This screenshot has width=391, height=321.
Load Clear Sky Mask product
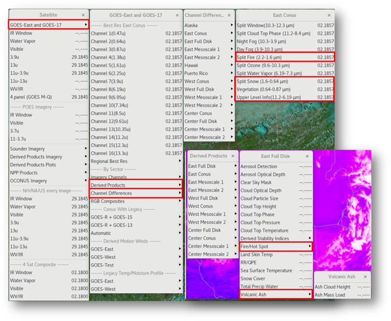pos(276,182)
